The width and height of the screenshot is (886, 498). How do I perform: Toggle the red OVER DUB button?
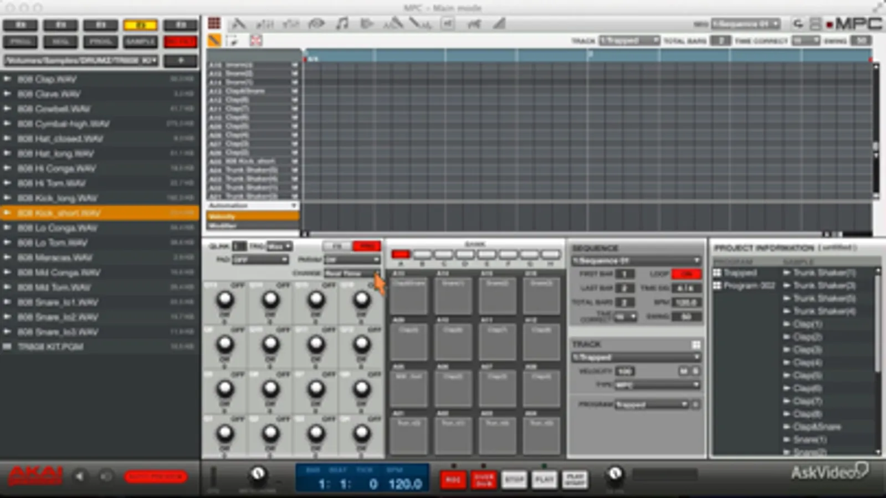[x=483, y=479]
